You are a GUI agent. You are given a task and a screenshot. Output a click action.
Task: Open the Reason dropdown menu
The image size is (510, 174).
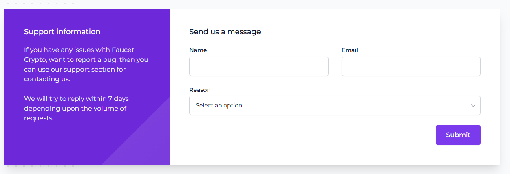[x=334, y=105]
